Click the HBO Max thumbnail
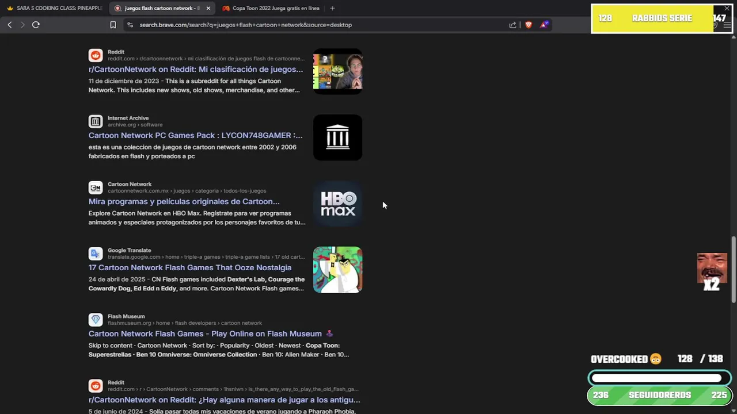 (337, 204)
